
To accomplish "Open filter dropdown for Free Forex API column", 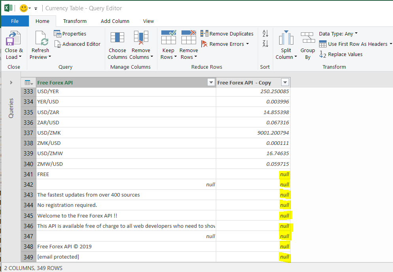I will coord(211,83).
